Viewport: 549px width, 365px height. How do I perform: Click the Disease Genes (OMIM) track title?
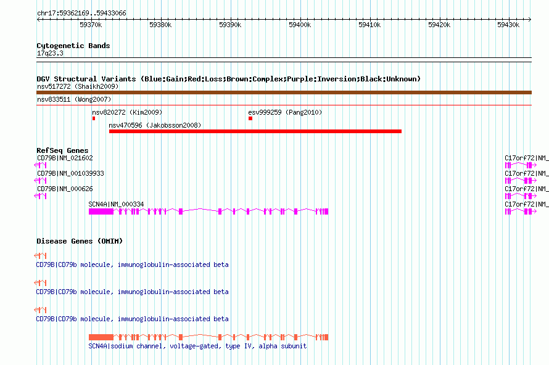point(80,241)
